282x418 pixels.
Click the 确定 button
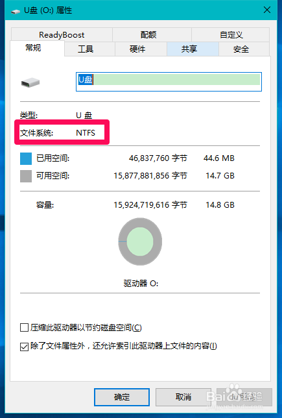[x=122, y=397]
